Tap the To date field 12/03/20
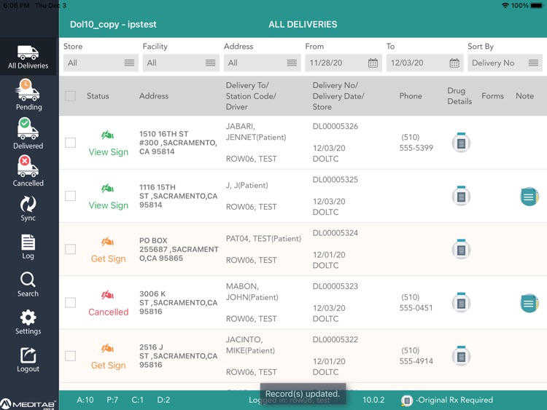This screenshot has height=410, width=547. point(424,63)
